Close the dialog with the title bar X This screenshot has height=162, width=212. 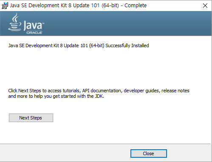coord(205,6)
